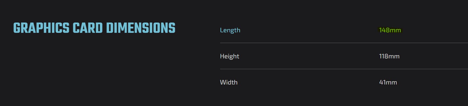468x106 pixels.
Task: Click the Graphics Card Dimensions heading
Action: click(94, 28)
